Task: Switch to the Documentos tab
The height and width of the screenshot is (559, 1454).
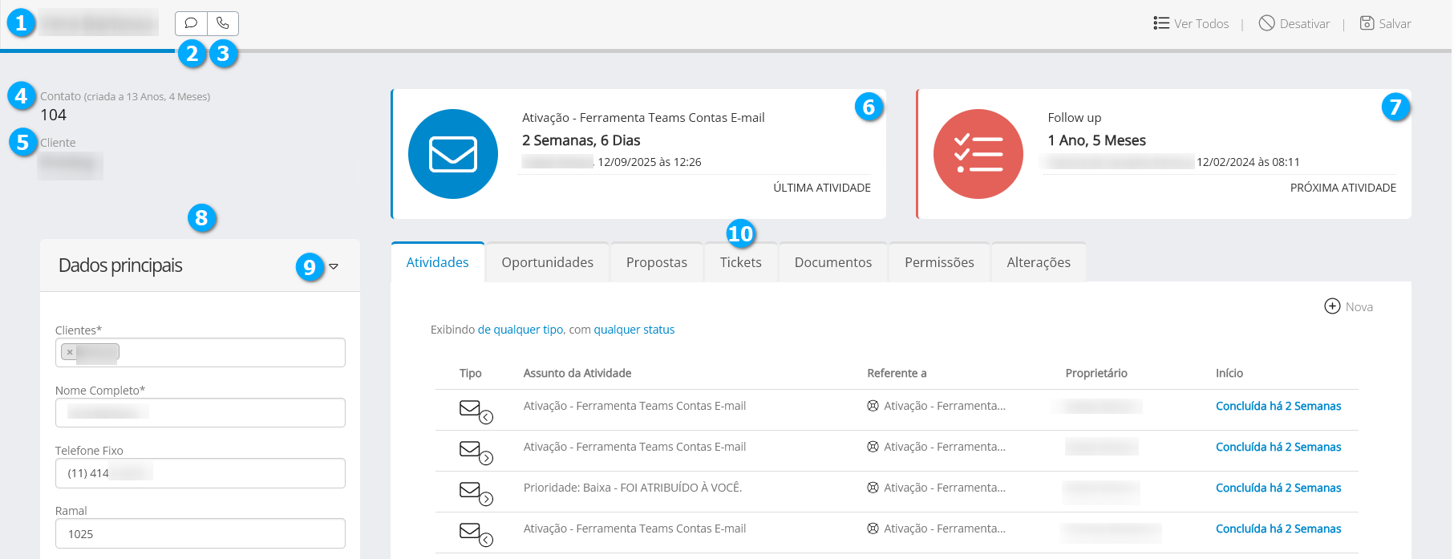Action: (832, 262)
